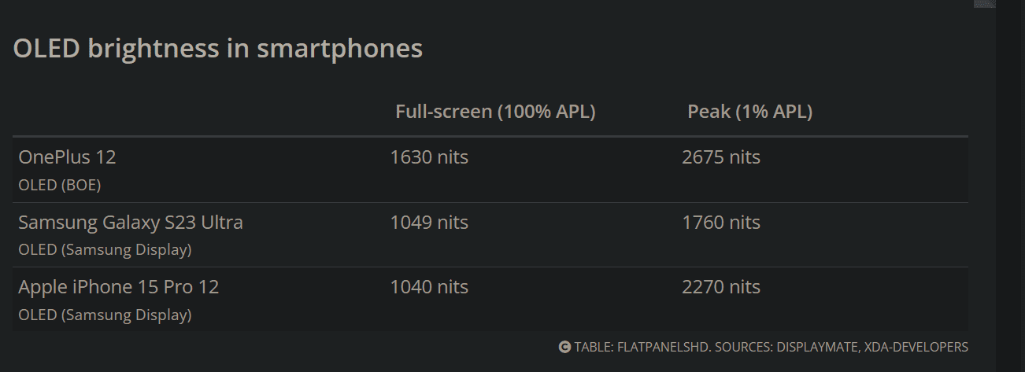Click the 'Peak (1% APL)' column header

750,112
